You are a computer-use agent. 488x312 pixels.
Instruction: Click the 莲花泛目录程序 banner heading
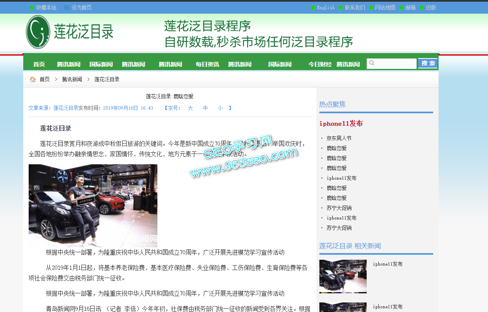coord(208,26)
